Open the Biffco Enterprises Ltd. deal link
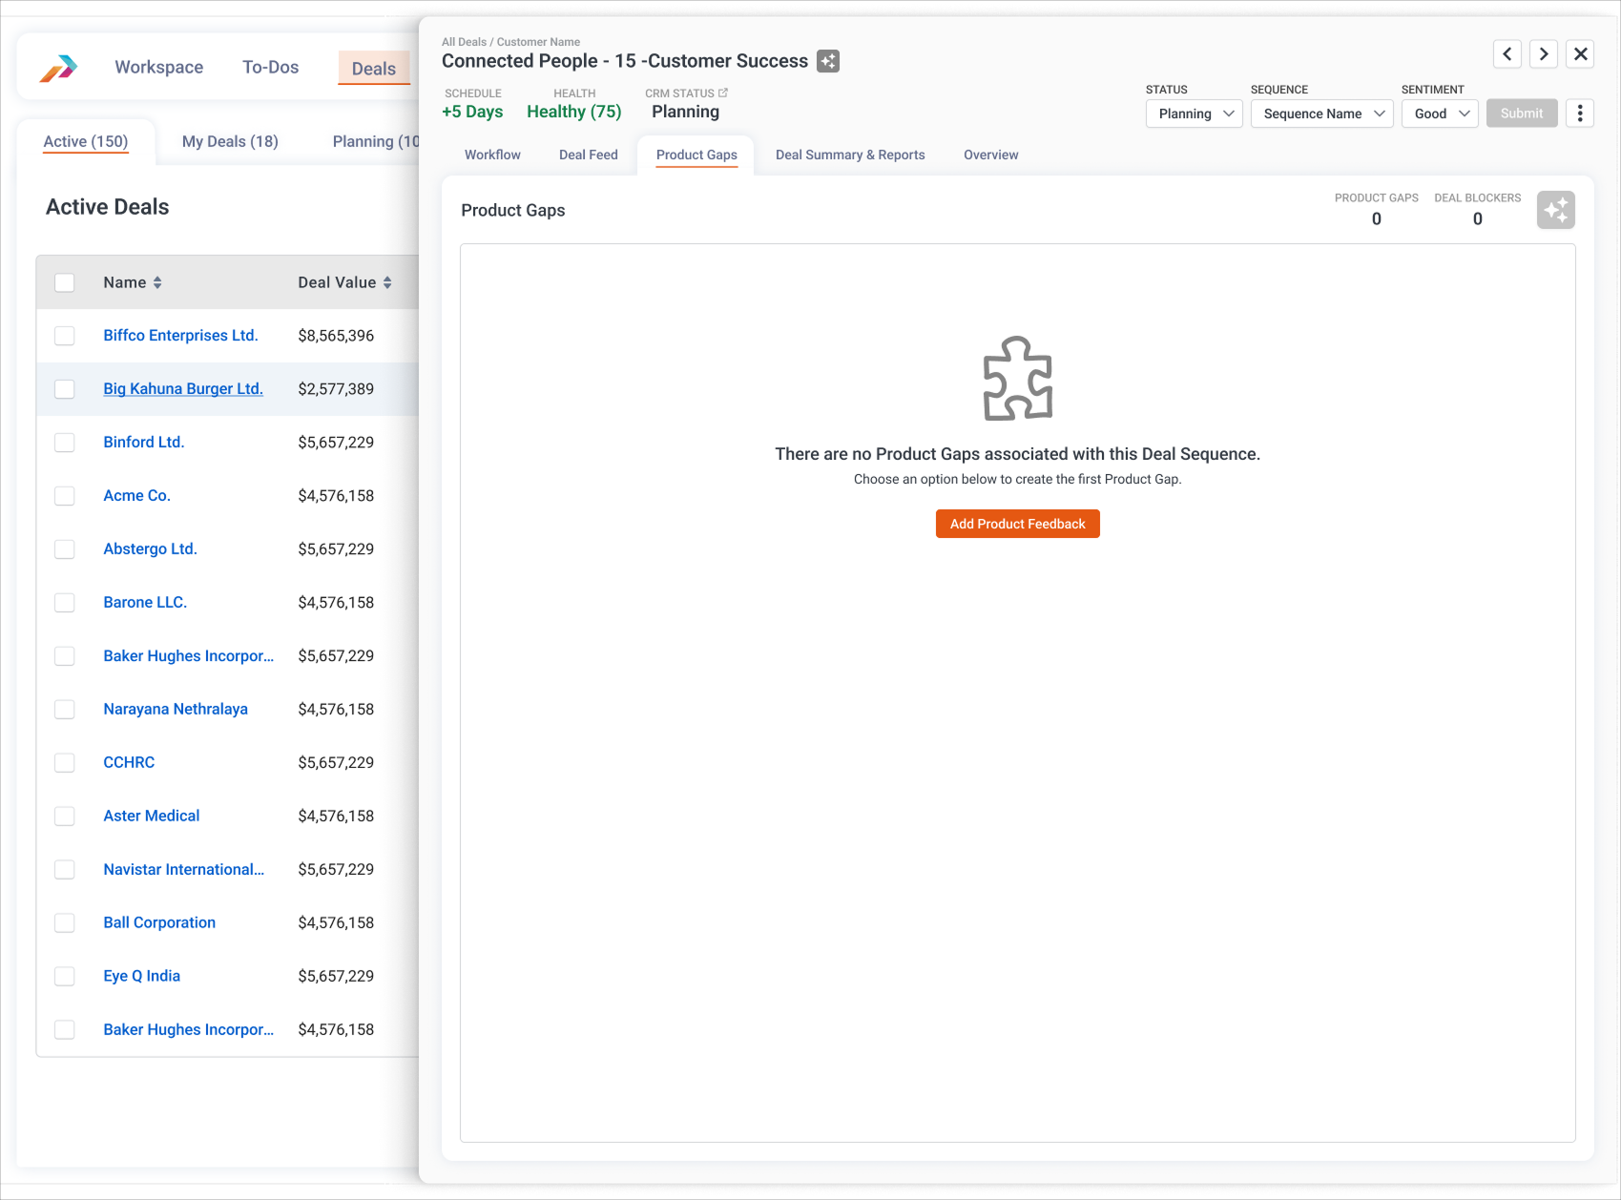The width and height of the screenshot is (1621, 1200). [180, 336]
